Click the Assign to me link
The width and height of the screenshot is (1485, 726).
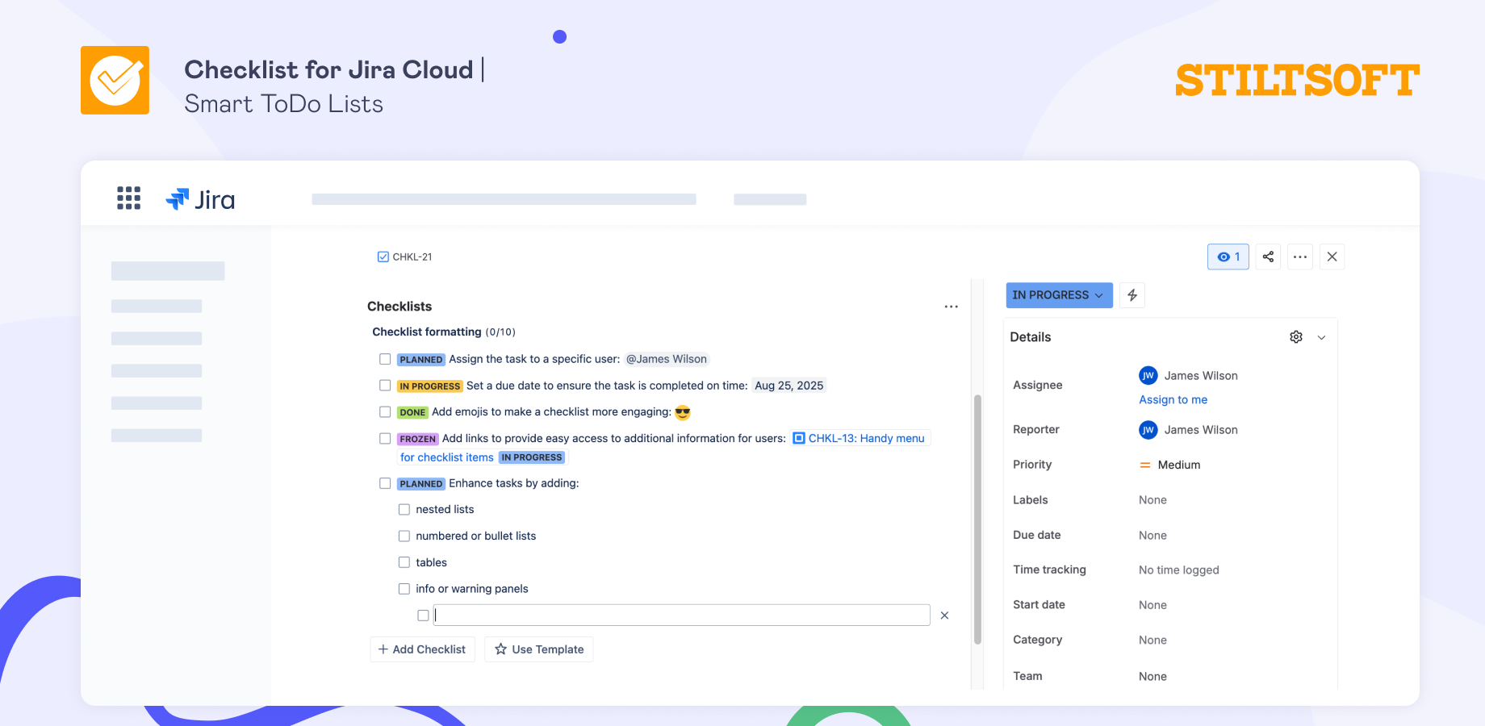tap(1173, 399)
